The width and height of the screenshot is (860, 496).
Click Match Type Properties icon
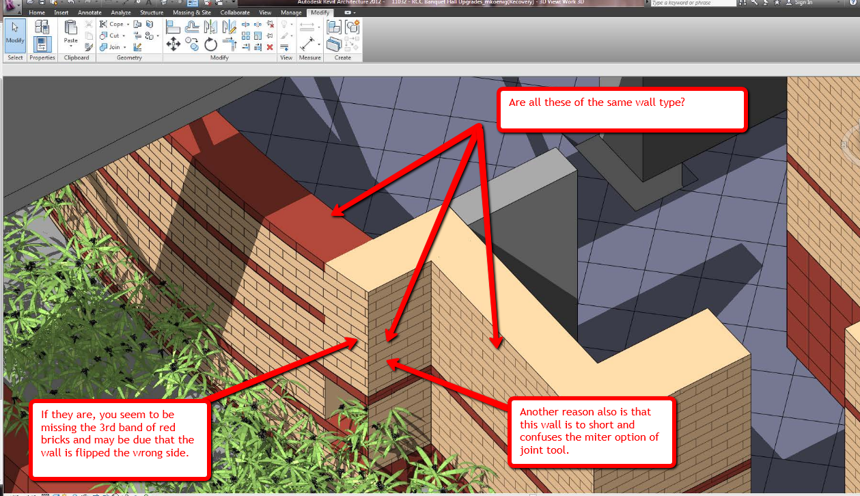coord(89,46)
